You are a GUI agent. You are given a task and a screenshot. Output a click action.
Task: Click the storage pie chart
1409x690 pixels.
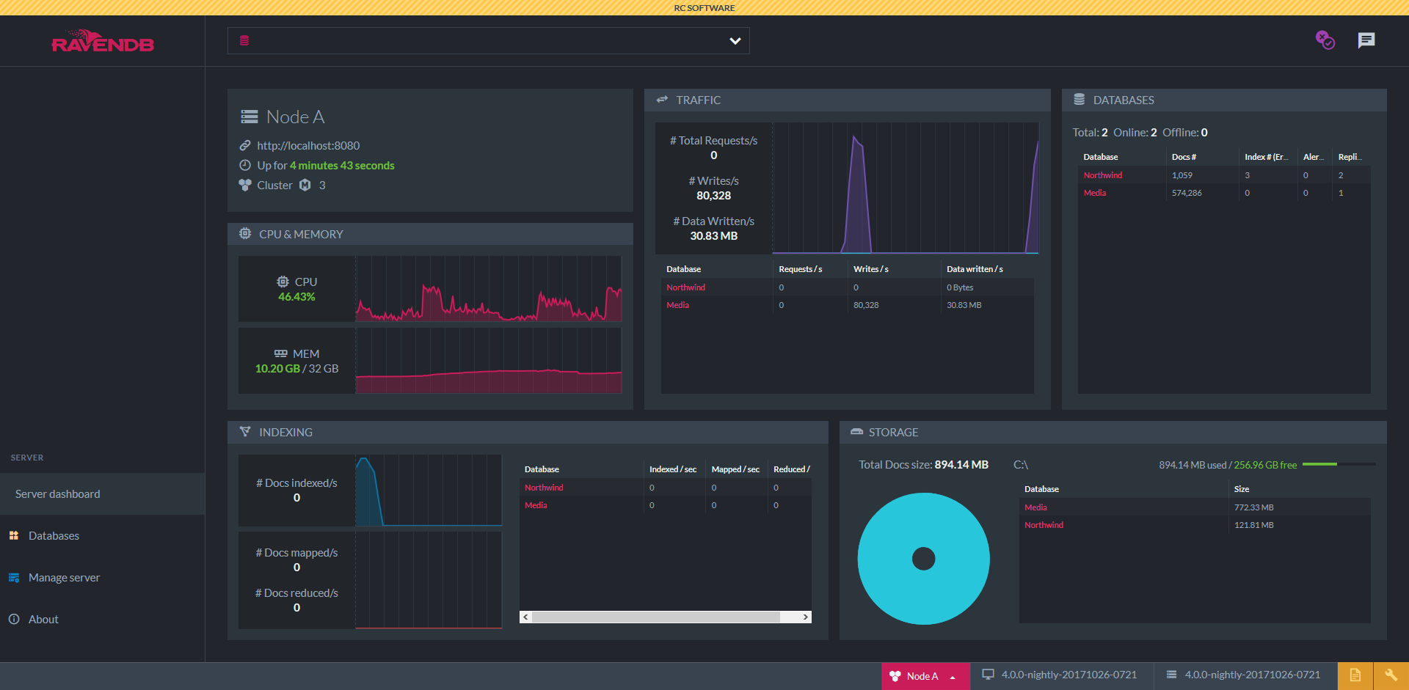[x=923, y=559]
